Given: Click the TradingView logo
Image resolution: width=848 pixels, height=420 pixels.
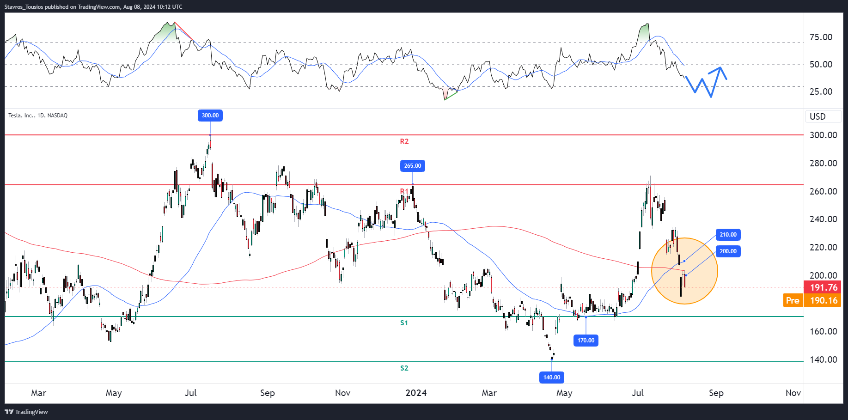Looking at the screenshot, I should pos(26,412).
